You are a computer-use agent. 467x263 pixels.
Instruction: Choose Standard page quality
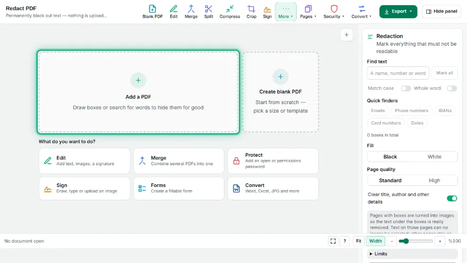(x=390, y=181)
